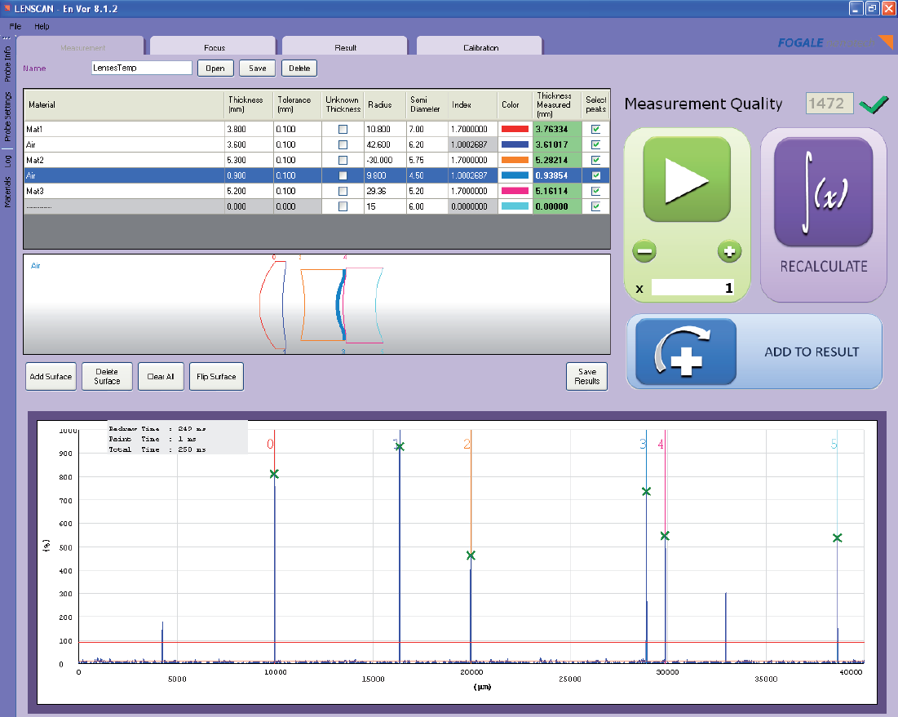Image resolution: width=898 pixels, height=717 pixels.
Task: Click the Flip Surface button
Action: coord(216,376)
